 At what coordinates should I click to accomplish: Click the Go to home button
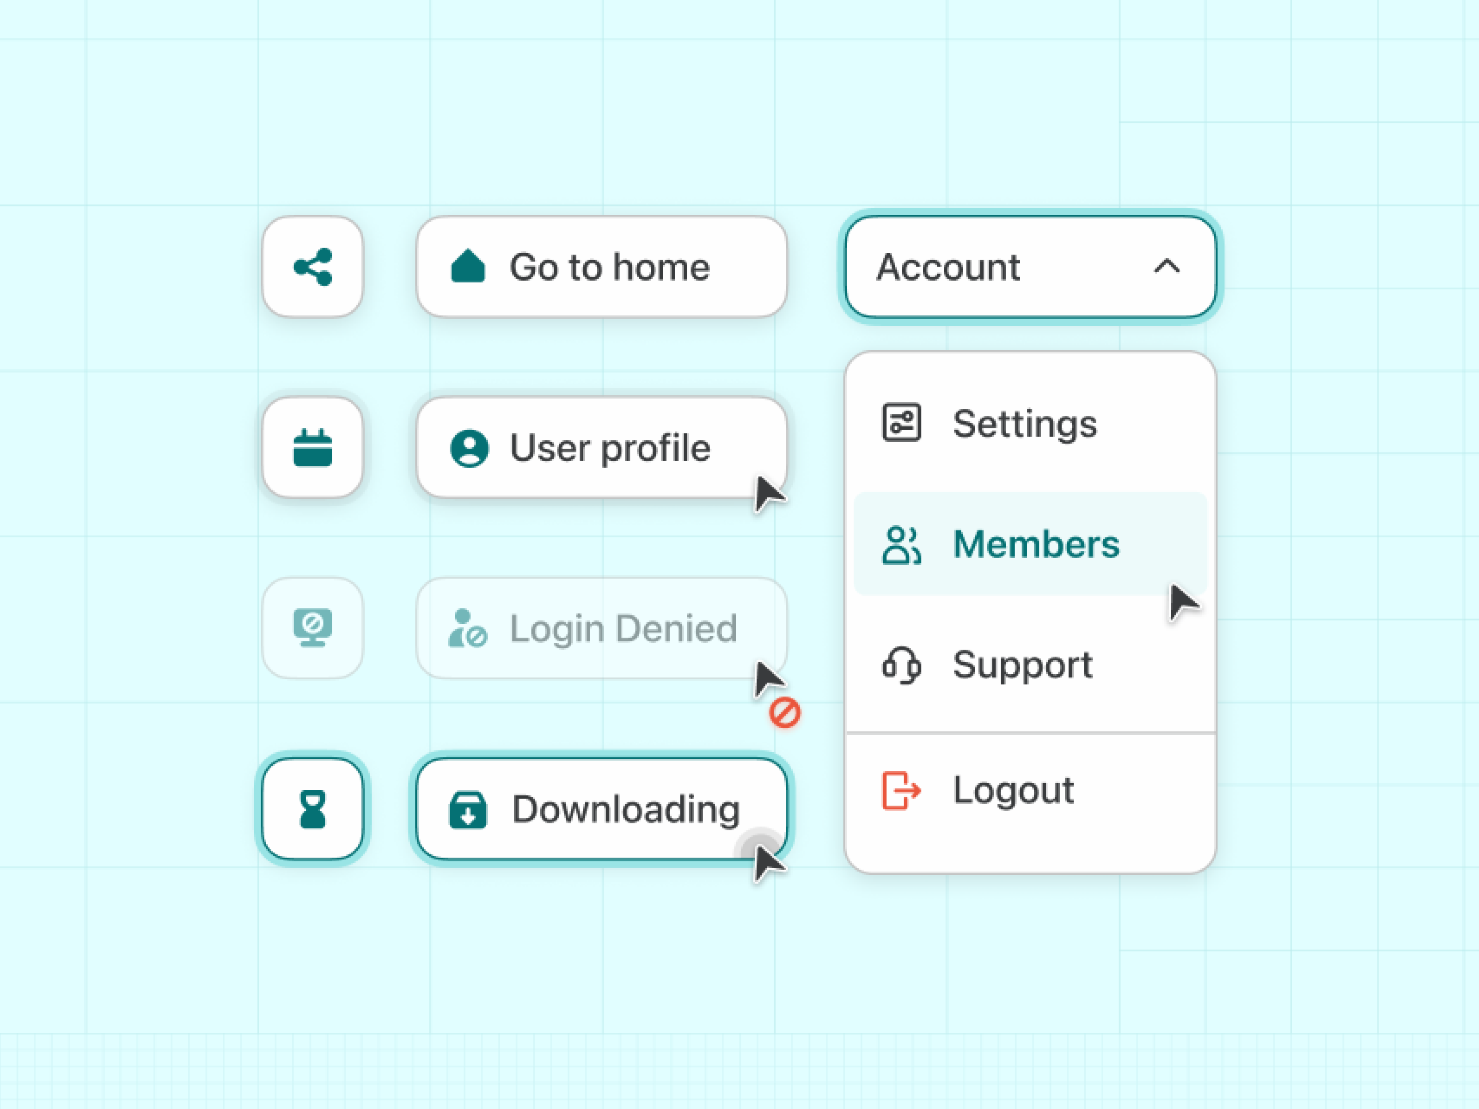click(x=602, y=267)
